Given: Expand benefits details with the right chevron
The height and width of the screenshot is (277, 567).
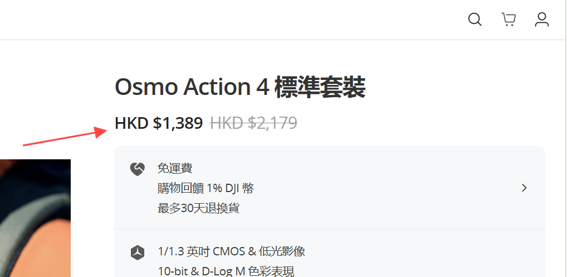Looking at the screenshot, I should 524,188.
